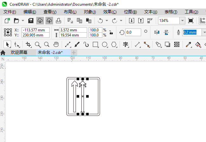Click the X position field
The height and width of the screenshot is (142, 206).
pos(36,30)
